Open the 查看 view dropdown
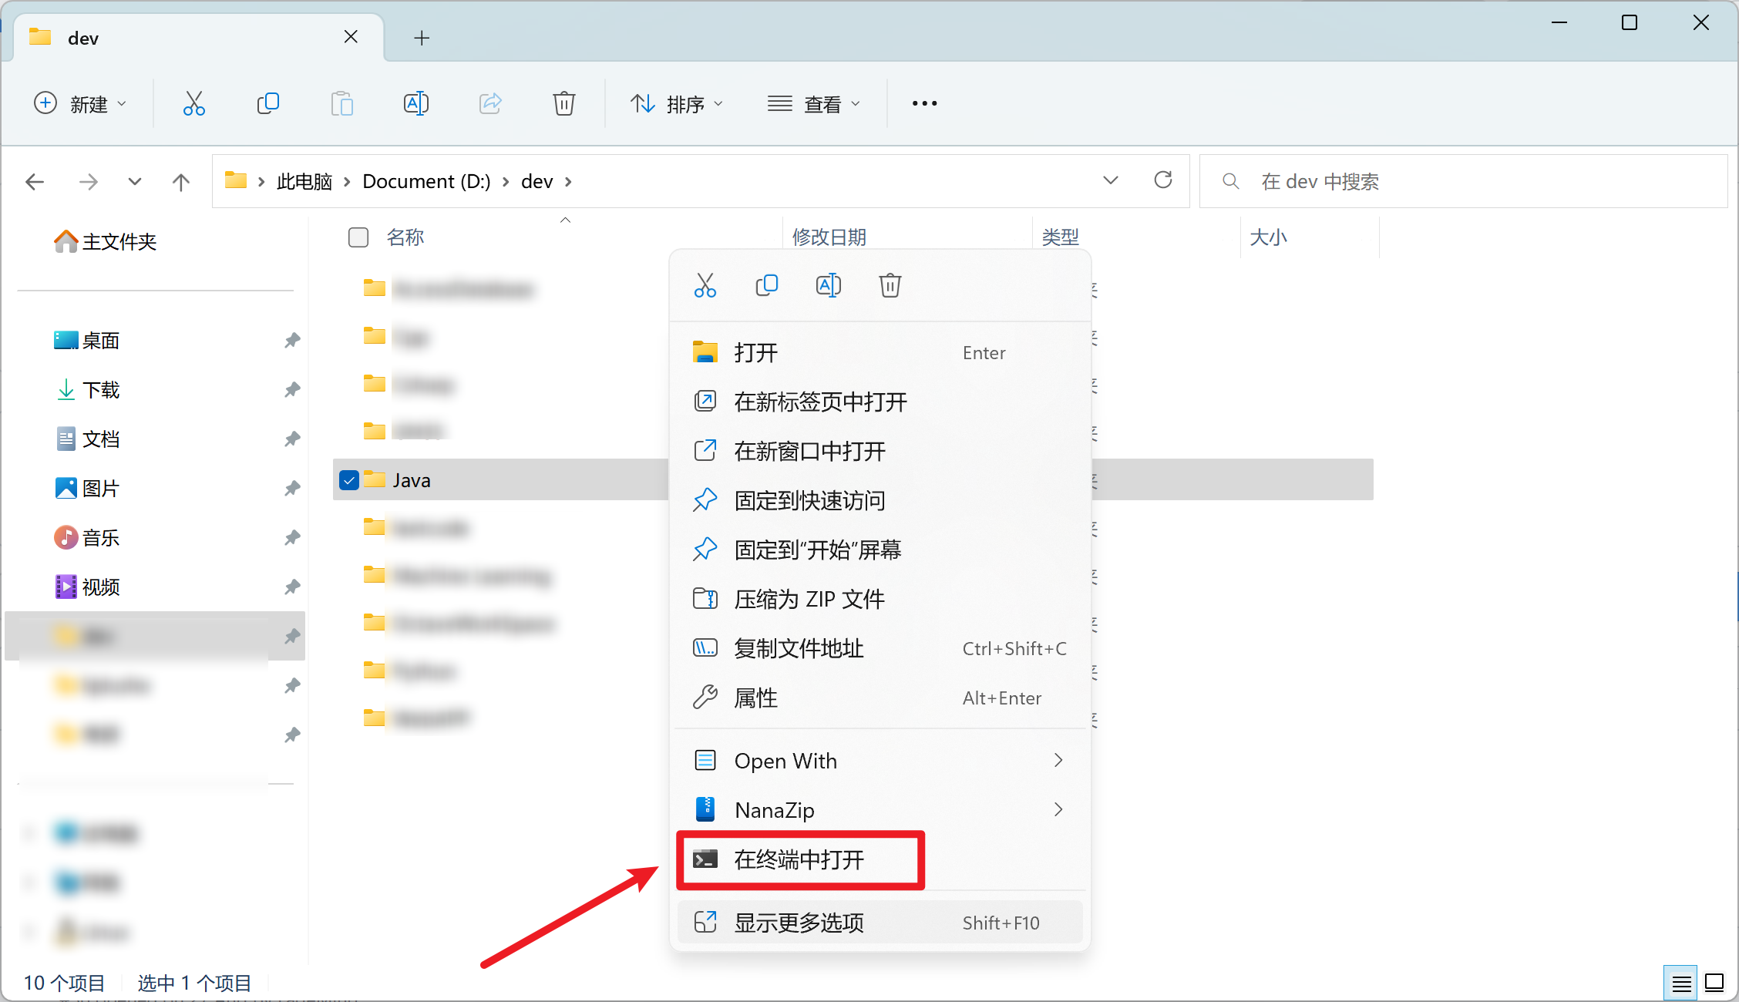This screenshot has width=1739, height=1002. (813, 103)
